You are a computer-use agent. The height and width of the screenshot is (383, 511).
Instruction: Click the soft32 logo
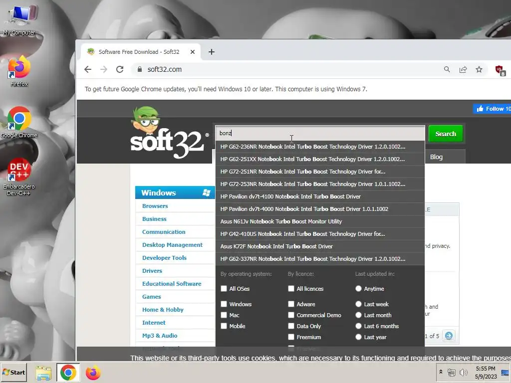pyautogui.click(x=169, y=133)
